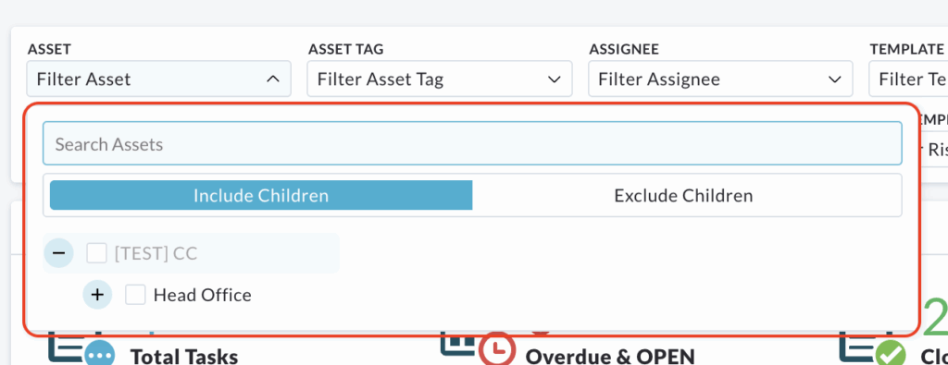Screen dimensions: 948x365
Task: Open the Template filter dropdown
Action: click(x=909, y=79)
